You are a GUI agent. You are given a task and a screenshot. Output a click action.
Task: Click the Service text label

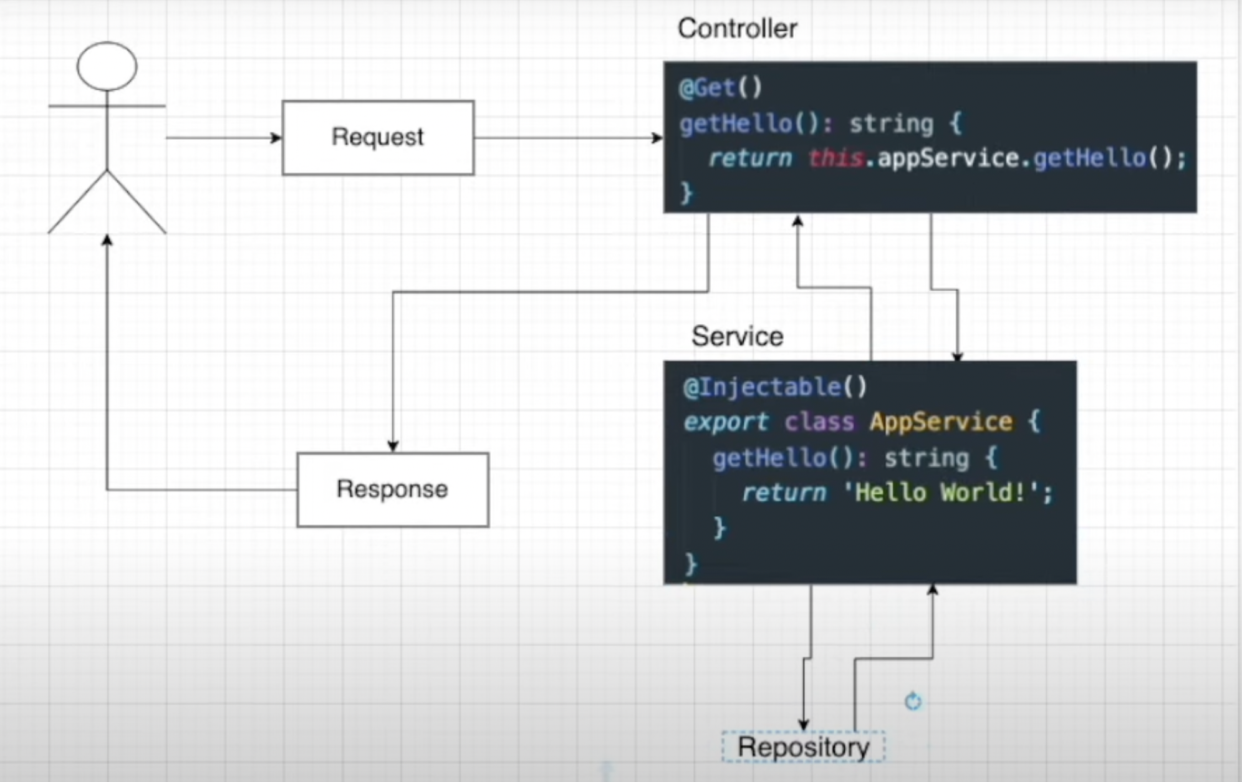(737, 337)
